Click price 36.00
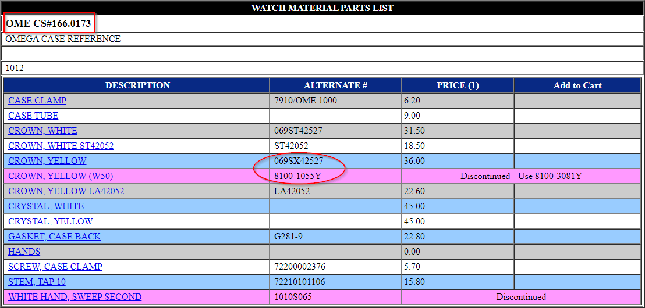This screenshot has width=645, height=308. click(x=415, y=161)
